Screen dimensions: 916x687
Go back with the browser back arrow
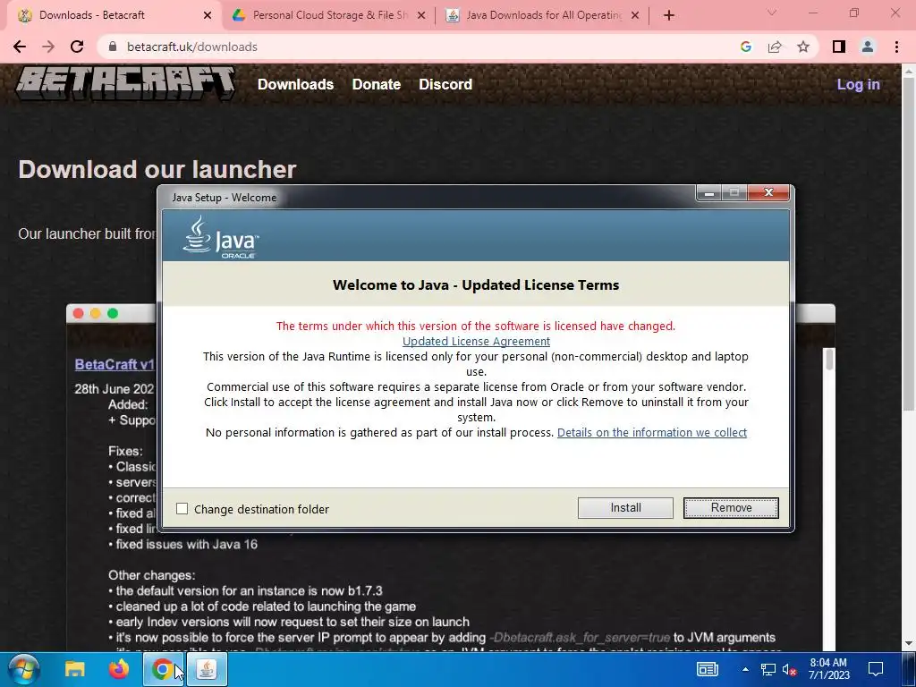coord(20,47)
